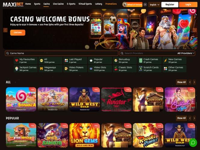
Task: Click the Game Name search field
Action: coord(62,53)
